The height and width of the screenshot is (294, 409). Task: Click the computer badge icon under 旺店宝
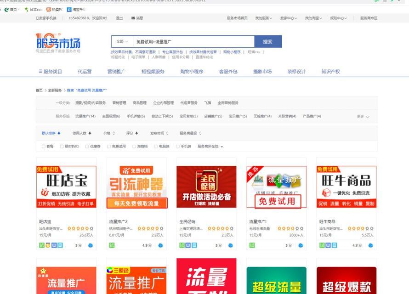[x=54, y=245]
